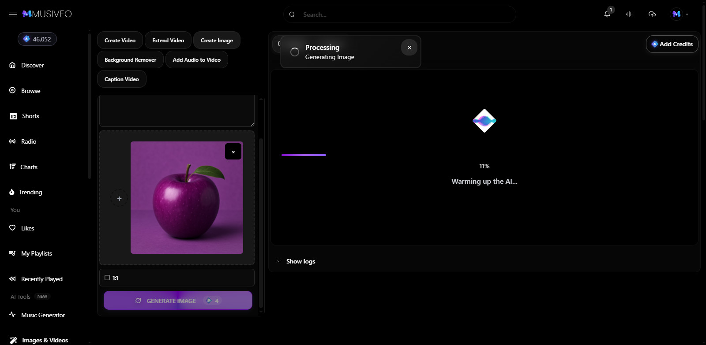Screen dimensions: 706x345
Task: Remove the purple apple image
Action: point(233,152)
